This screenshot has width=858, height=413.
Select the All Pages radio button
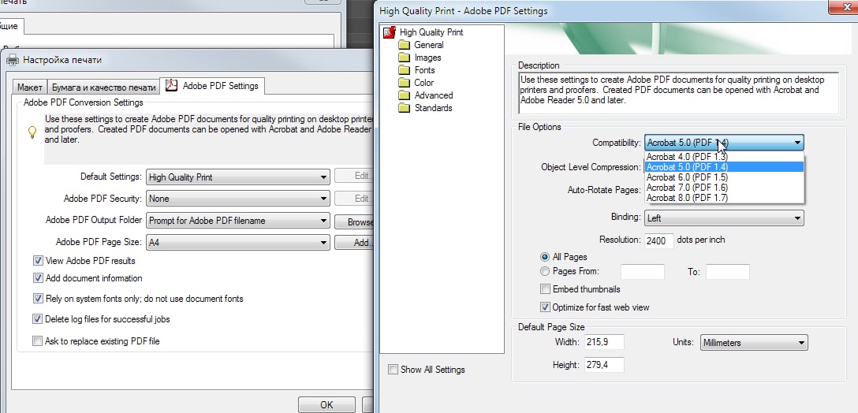click(x=544, y=257)
